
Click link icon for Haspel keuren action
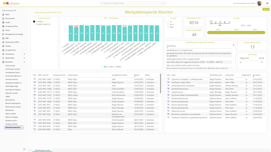tap(168, 92)
